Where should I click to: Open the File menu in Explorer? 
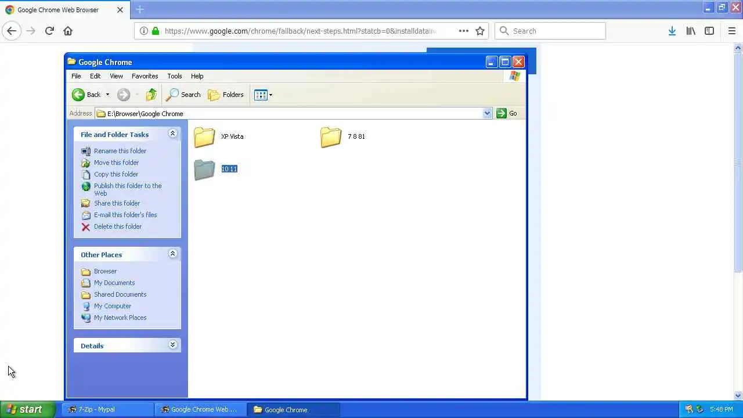(76, 76)
